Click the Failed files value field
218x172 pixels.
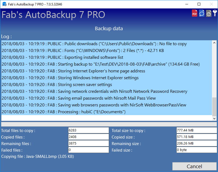pos(88,150)
